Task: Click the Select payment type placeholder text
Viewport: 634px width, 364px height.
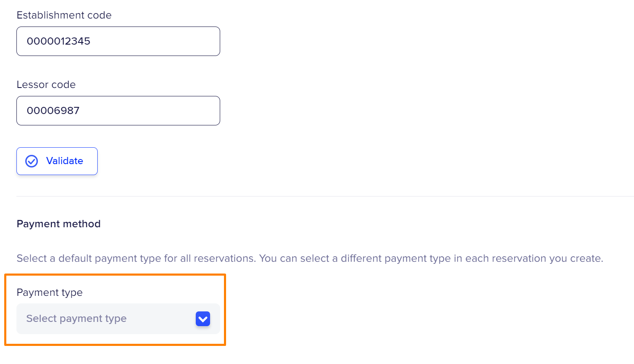Action: (76, 319)
